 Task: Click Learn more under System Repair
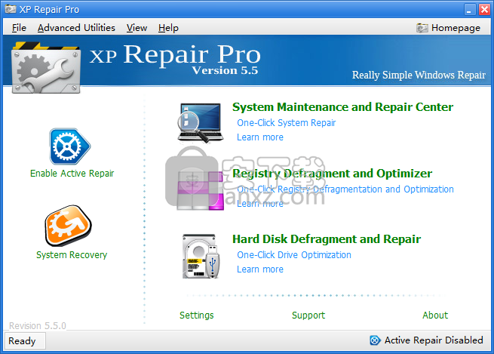point(260,137)
